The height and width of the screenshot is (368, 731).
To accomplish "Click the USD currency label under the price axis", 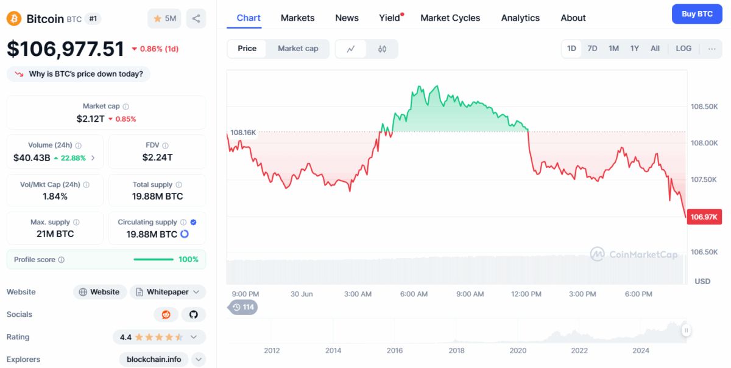I will coord(703,281).
